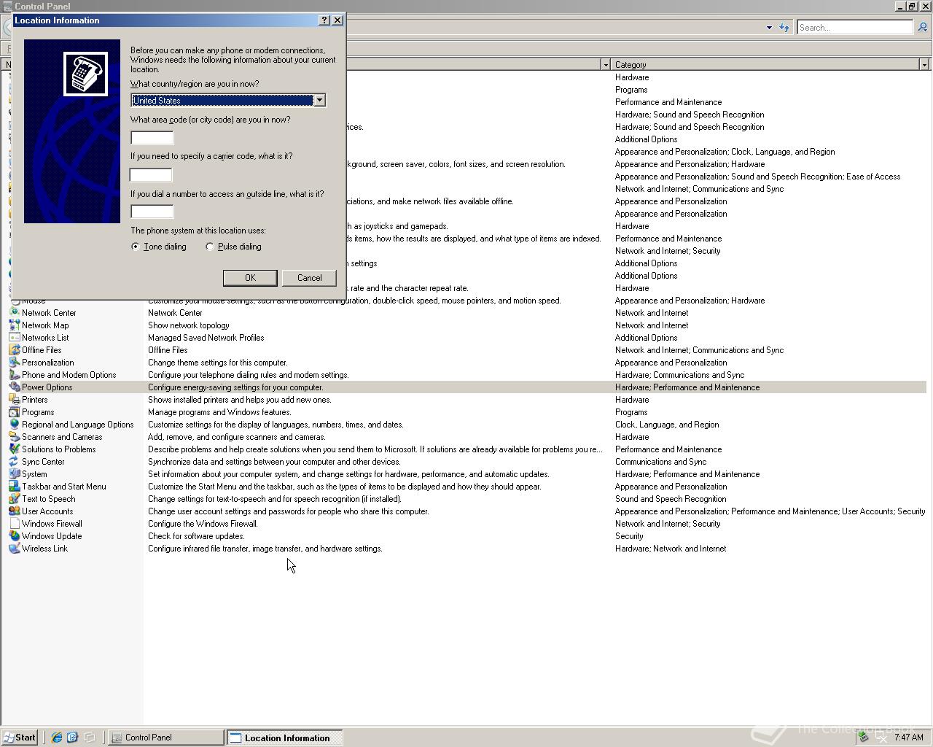Select 'Show network topology' description text

tap(189, 325)
